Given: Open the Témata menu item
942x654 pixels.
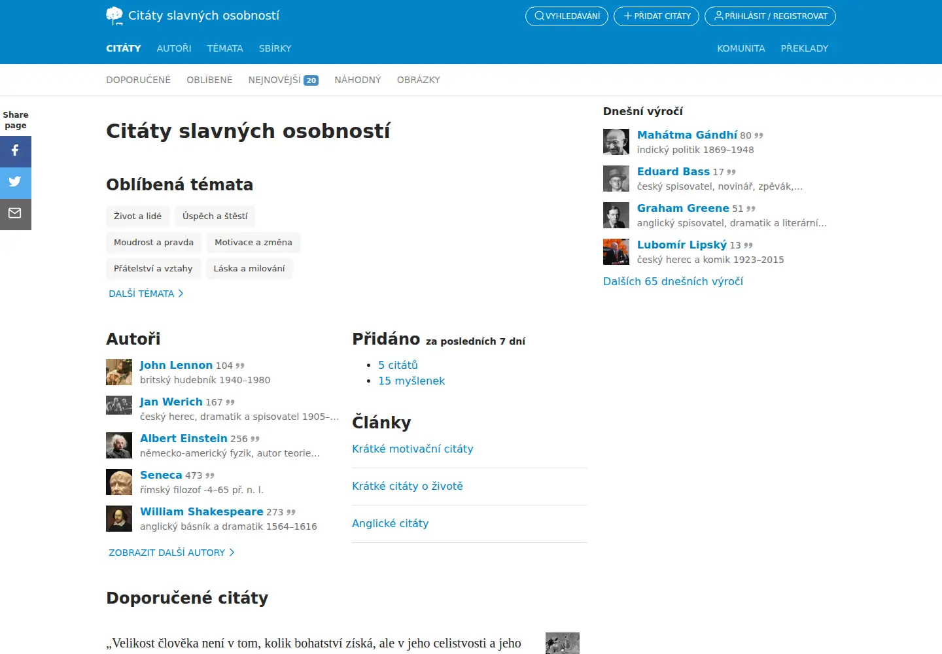Looking at the screenshot, I should [x=225, y=48].
